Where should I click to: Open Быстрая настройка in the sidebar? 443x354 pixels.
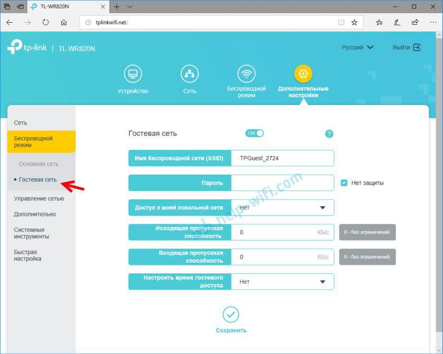pyautogui.click(x=27, y=255)
